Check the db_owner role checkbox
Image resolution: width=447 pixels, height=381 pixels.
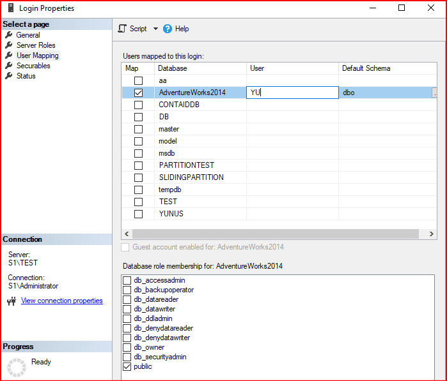[127, 347]
